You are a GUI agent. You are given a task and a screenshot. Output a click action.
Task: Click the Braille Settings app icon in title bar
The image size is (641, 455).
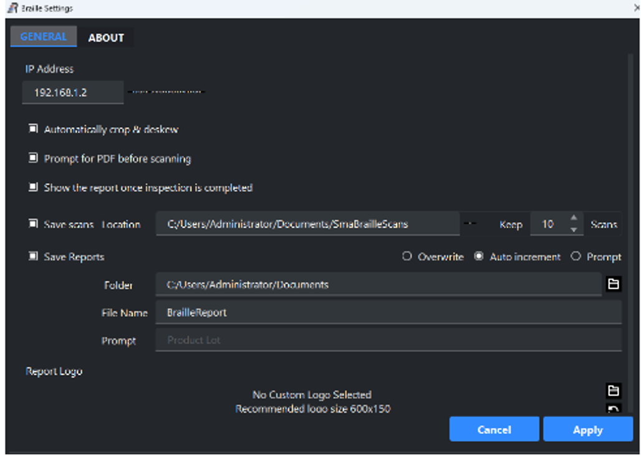(x=12, y=8)
